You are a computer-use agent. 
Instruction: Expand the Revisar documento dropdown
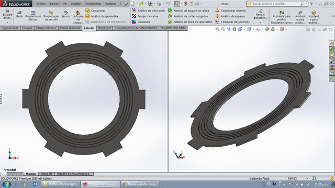tap(260, 22)
